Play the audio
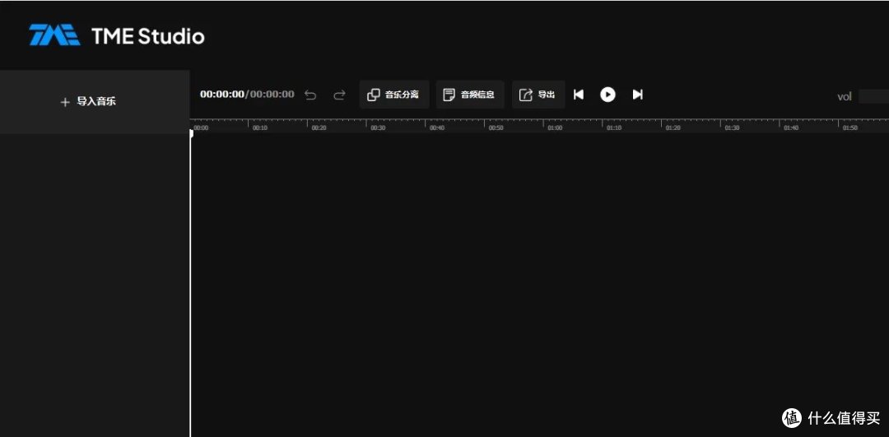This screenshot has width=889, height=437. tap(607, 95)
